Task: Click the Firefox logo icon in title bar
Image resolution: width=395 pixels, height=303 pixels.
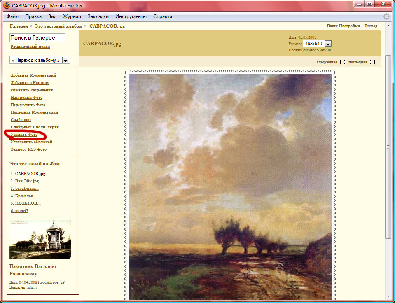Action: click(7, 5)
